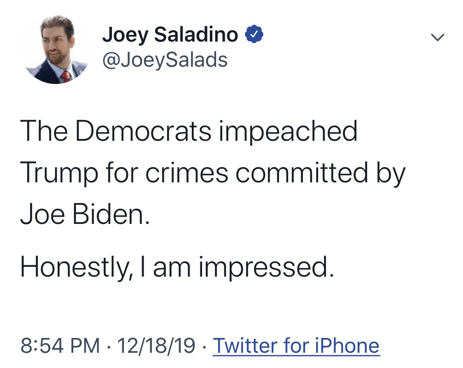Viewport: 463px width, 368px height.
Task: Click the line Honestly, I am impressed
Action: pos(177,268)
